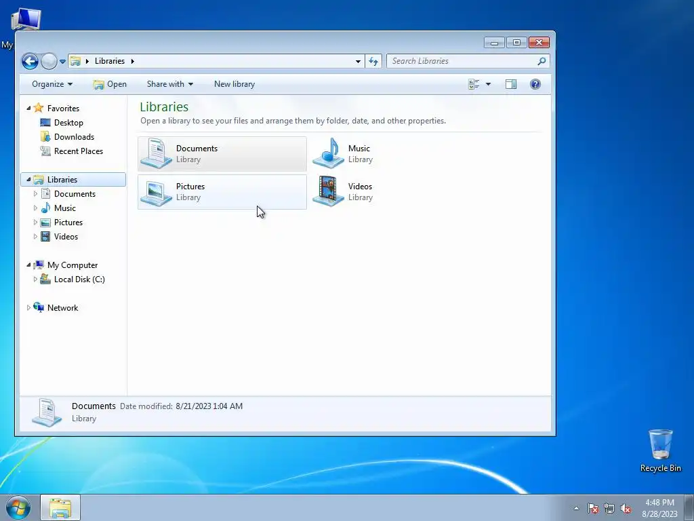Maximize the Libraries window
The height and width of the screenshot is (521, 694).
coord(516,43)
